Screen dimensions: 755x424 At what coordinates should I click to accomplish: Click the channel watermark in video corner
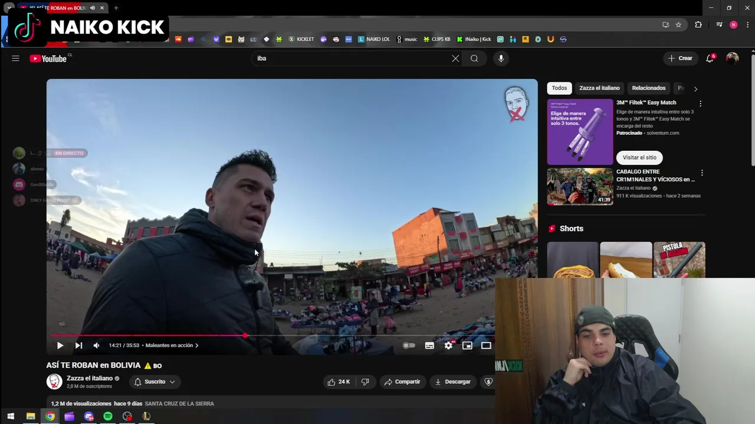click(x=516, y=104)
